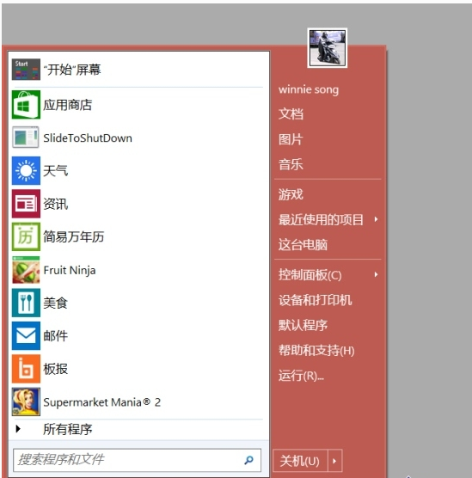Open shutdown options arrow beside 关机(U)
This screenshot has height=478, width=472.
tap(334, 461)
